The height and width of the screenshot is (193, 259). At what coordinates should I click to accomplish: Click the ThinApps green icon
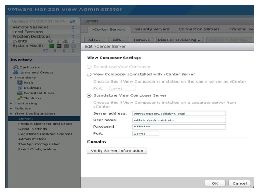click(x=20, y=98)
